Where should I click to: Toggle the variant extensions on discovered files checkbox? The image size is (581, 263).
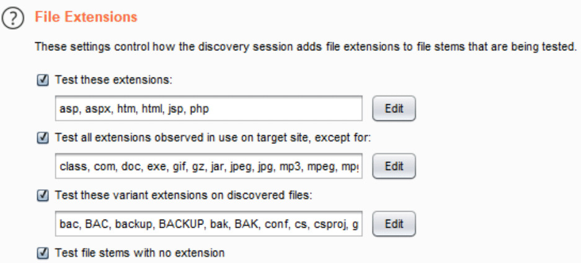(43, 195)
